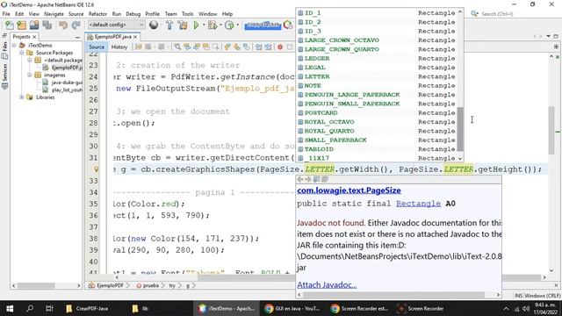Click the memory usage bar in toolbar
The height and width of the screenshot is (316, 562).
point(263,25)
